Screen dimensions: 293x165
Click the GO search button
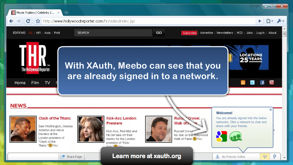click(159, 33)
